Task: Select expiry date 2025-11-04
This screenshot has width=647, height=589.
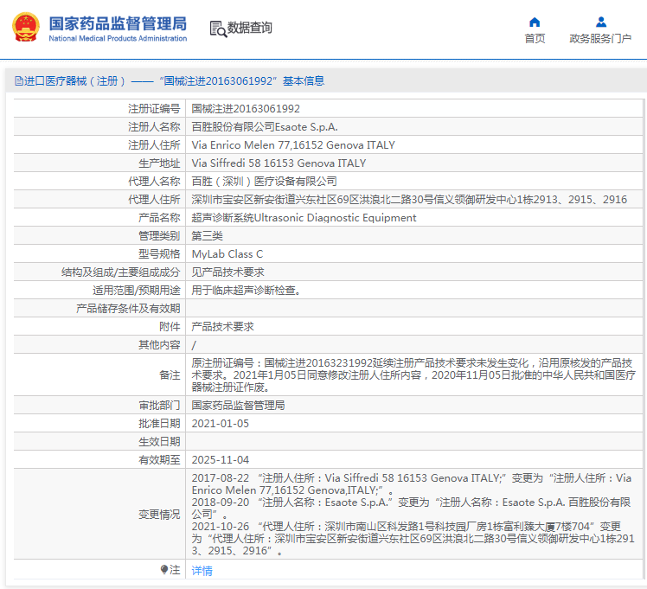Action: click(221, 460)
